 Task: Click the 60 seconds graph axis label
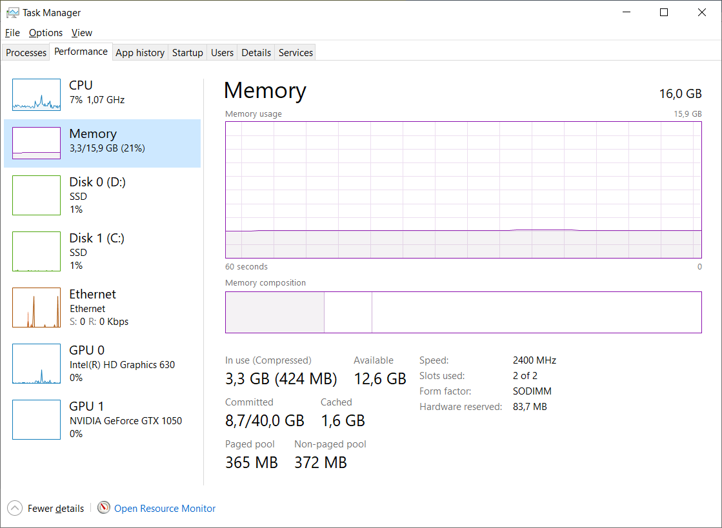point(246,267)
